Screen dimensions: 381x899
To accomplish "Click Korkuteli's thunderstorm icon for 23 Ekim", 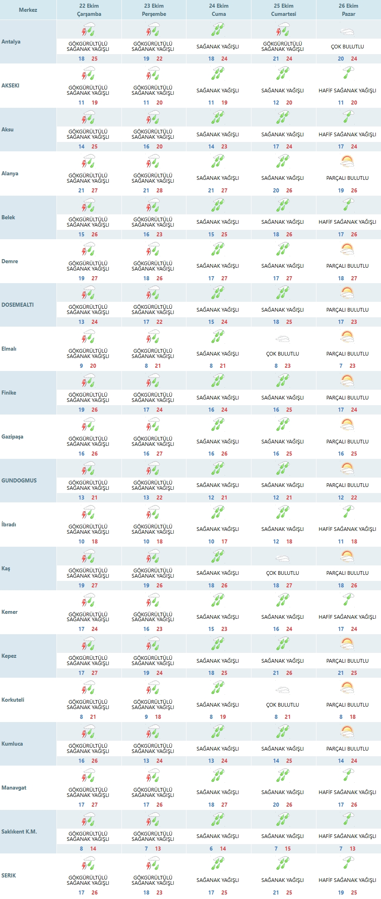I will point(153,688).
